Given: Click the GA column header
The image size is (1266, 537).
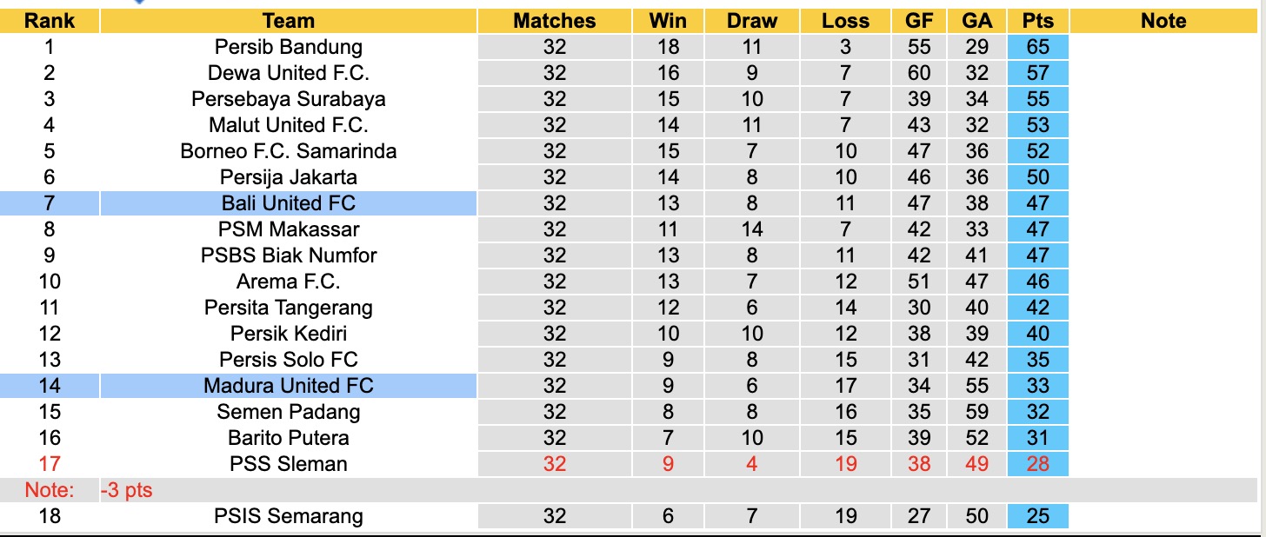Looking at the screenshot, I should 976,21.
